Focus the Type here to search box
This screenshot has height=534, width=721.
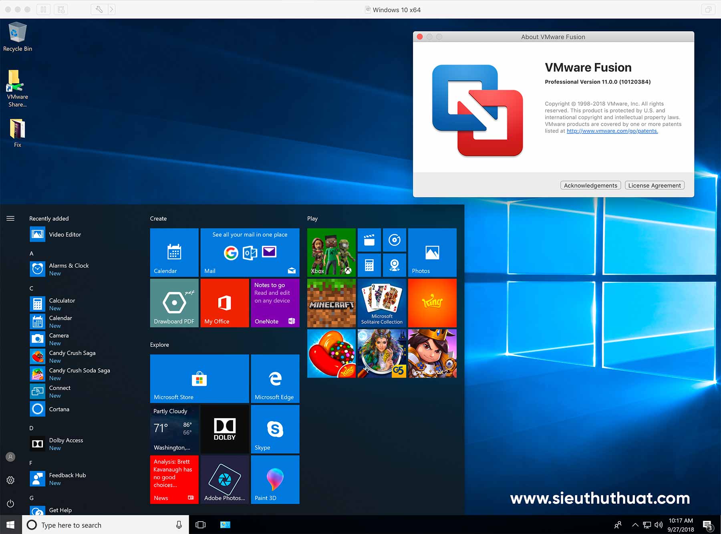105,525
